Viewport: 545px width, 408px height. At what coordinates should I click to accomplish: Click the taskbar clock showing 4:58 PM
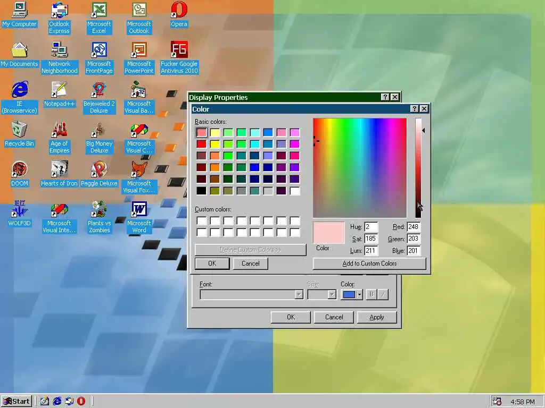point(523,402)
